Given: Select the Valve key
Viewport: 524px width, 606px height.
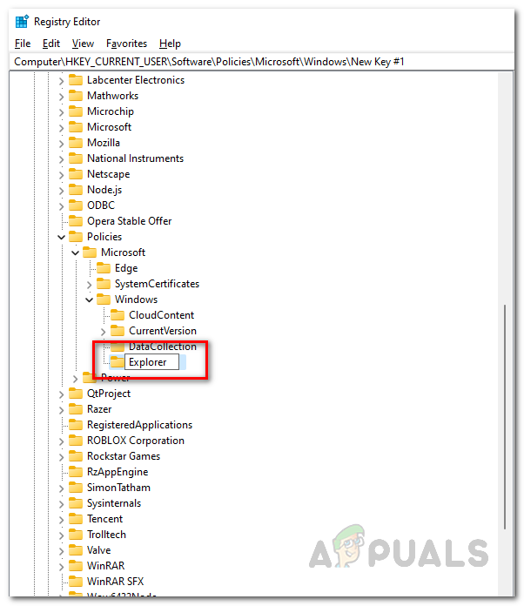Looking at the screenshot, I should 99,550.
